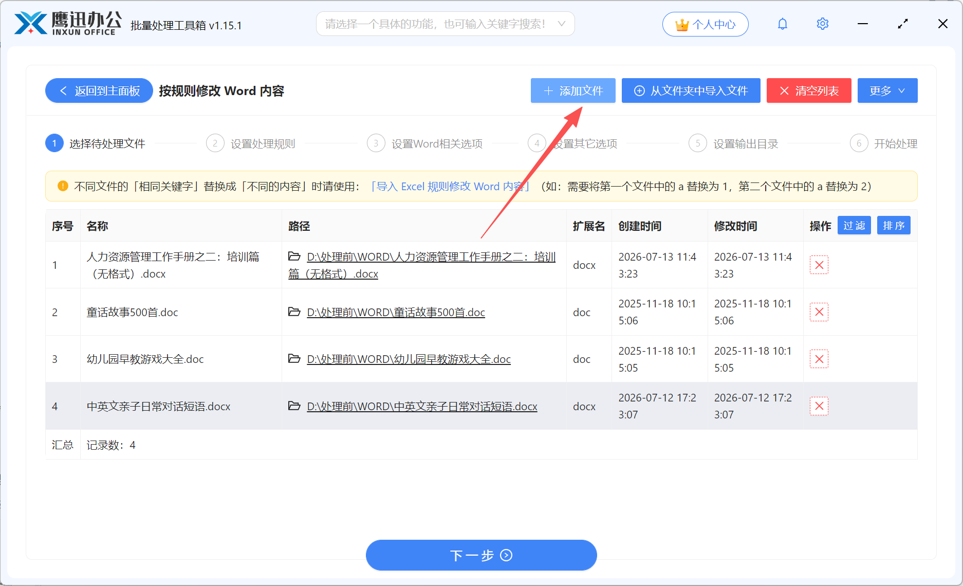Remove 童话故事500首.doc with red X
Screen dimensions: 963x586
point(819,312)
